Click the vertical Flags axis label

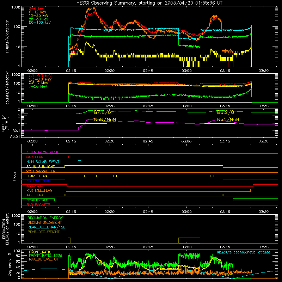coord(14,176)
